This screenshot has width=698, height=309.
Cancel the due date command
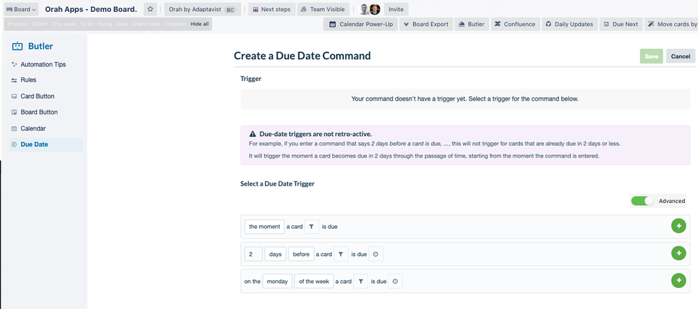tap(681, 56)
